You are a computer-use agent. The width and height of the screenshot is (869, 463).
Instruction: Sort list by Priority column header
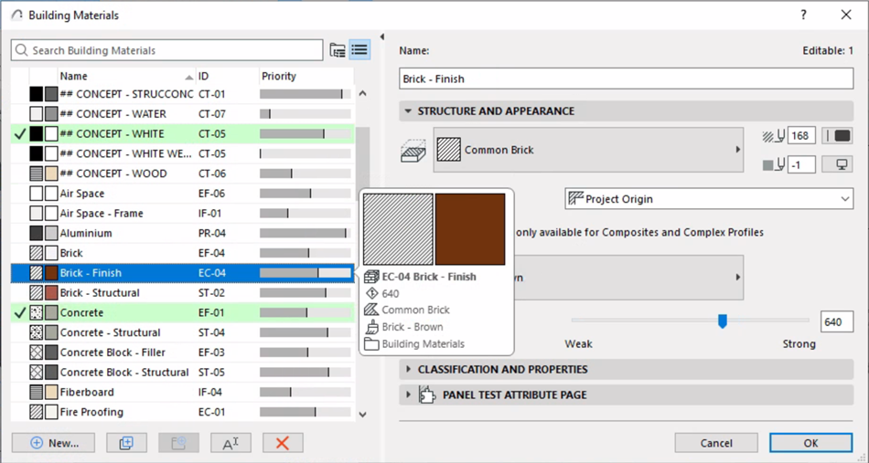point(306,77)
